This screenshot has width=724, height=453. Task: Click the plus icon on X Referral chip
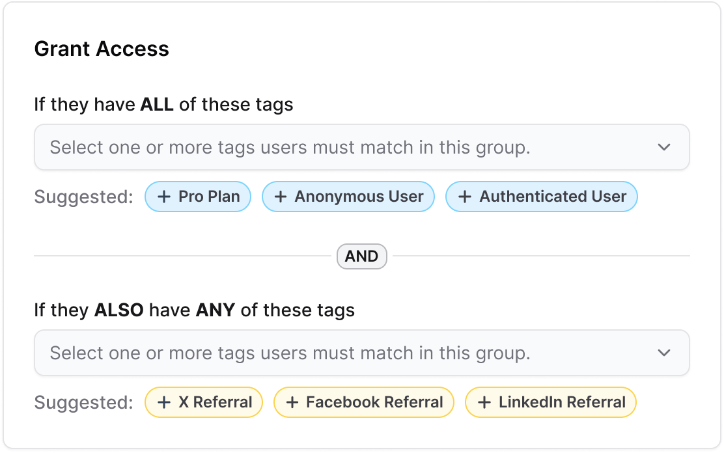(164, 402)
